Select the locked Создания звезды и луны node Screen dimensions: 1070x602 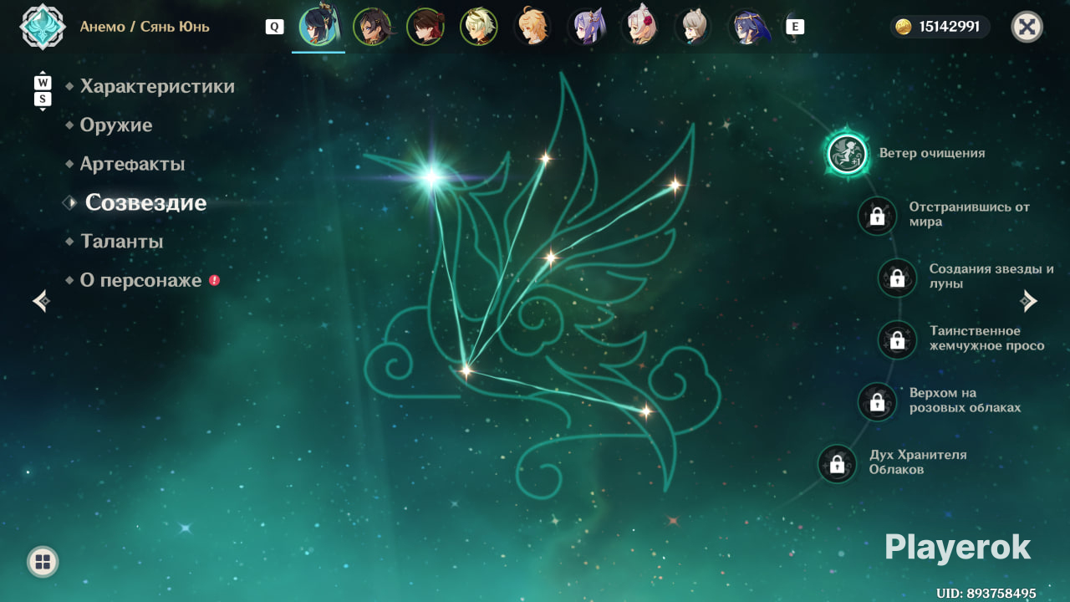coord(897,278)
